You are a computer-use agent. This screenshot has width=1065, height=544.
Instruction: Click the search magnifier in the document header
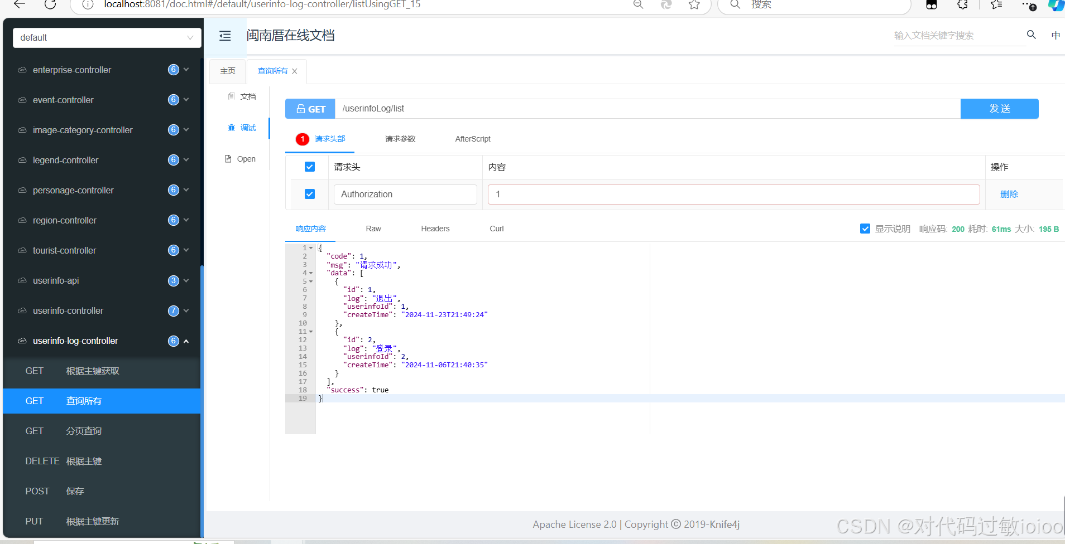(1030, 35)
